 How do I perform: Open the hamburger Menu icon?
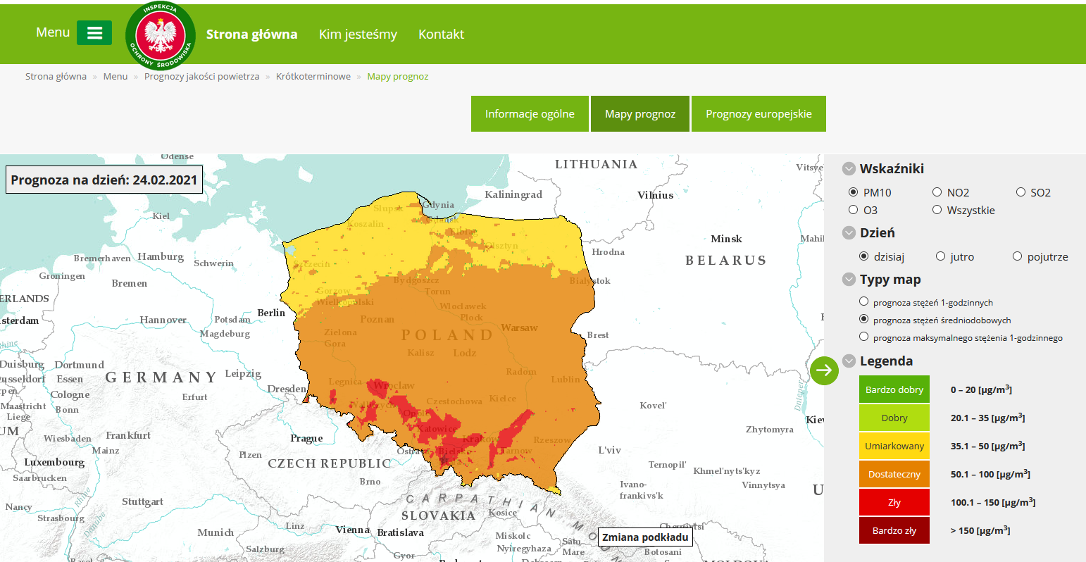point(94,33)
